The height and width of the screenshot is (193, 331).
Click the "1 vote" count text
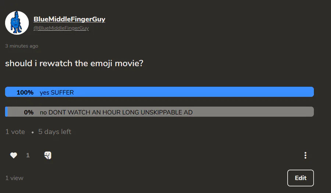15,132
